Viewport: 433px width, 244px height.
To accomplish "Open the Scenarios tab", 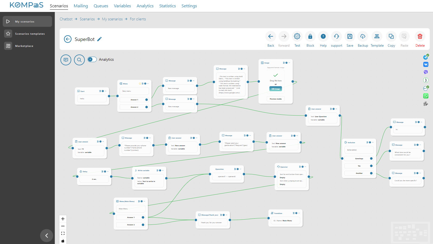I will point(59,6).
